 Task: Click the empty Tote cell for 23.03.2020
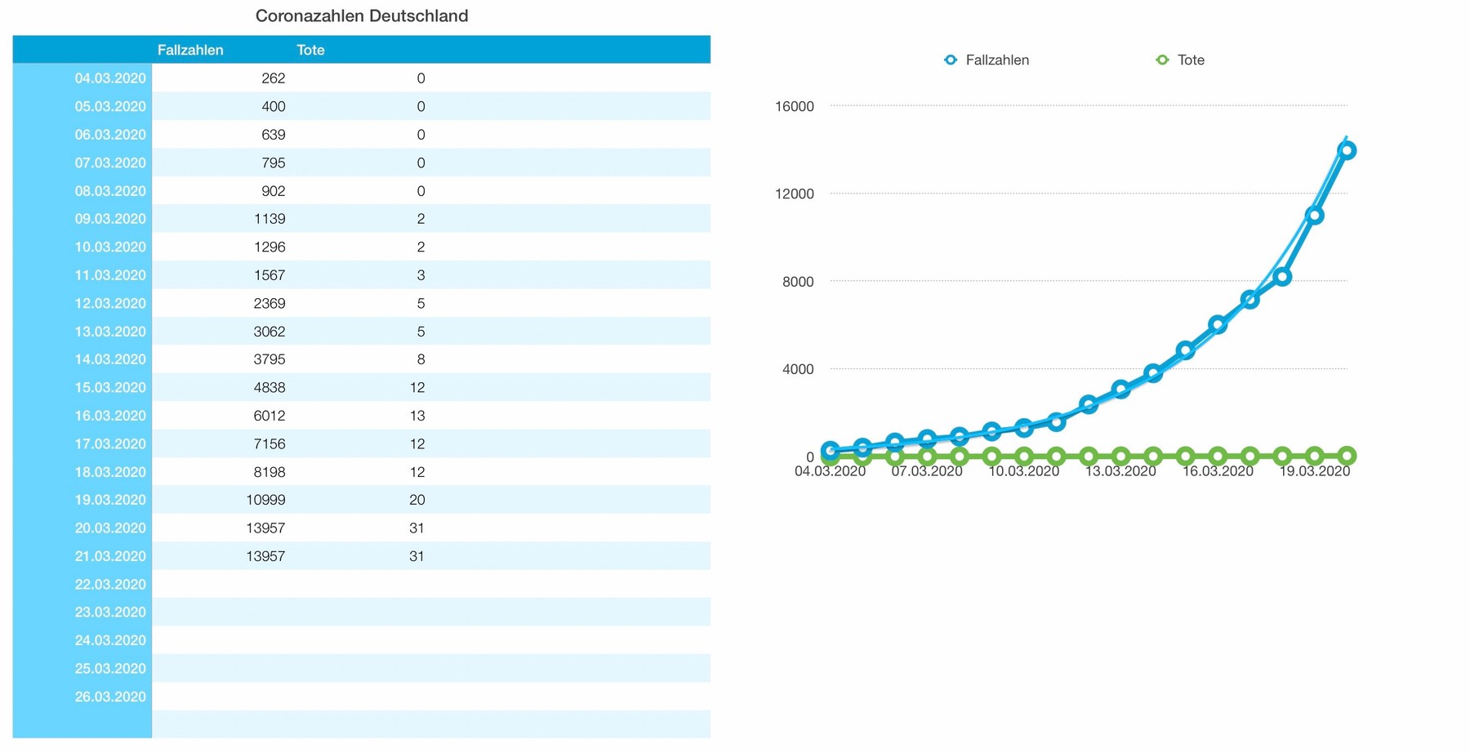[x=361, y=613]
